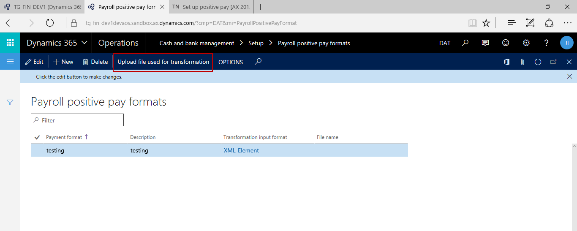Click the File name column header

pyautogui.click(x=327, y=137)
